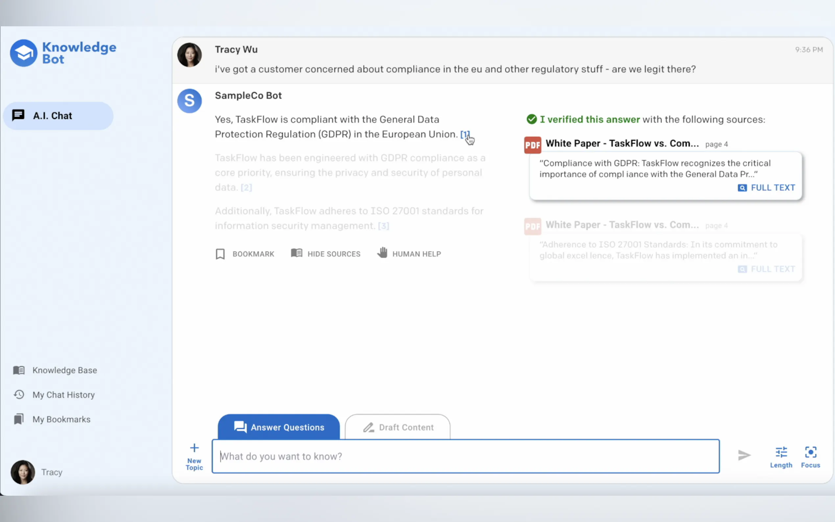Click the first White Paper source title

(622, 143)
